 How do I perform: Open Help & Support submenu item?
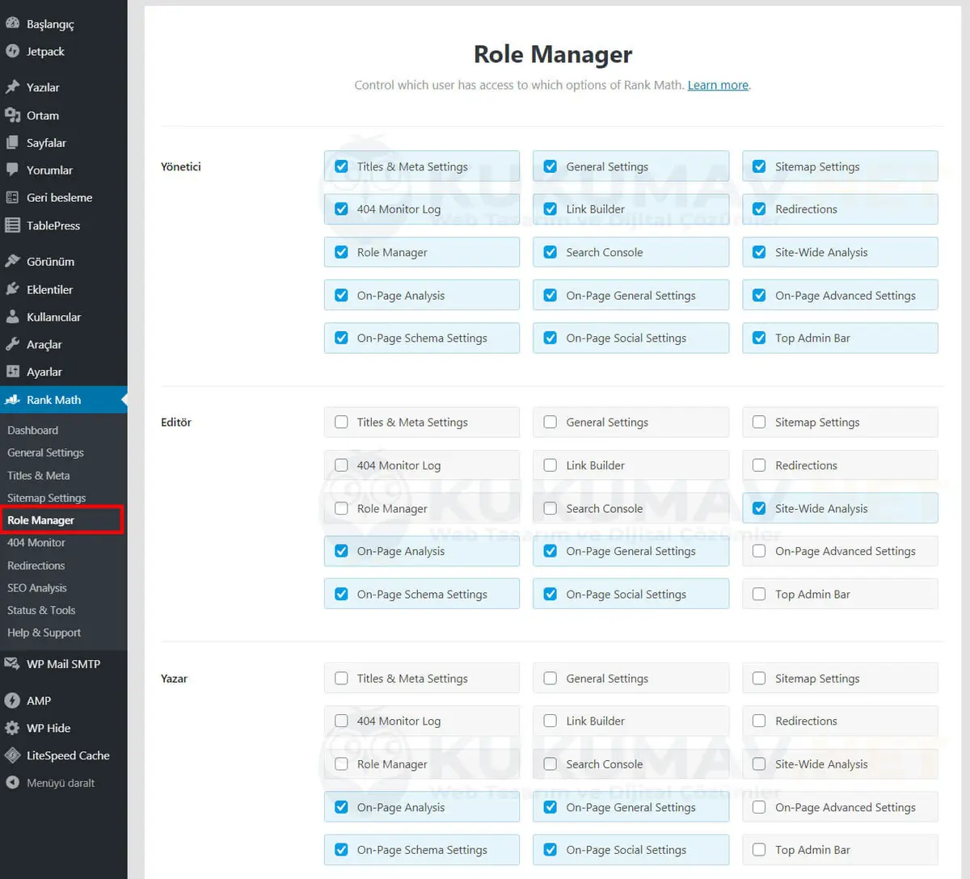coord(44,633)
